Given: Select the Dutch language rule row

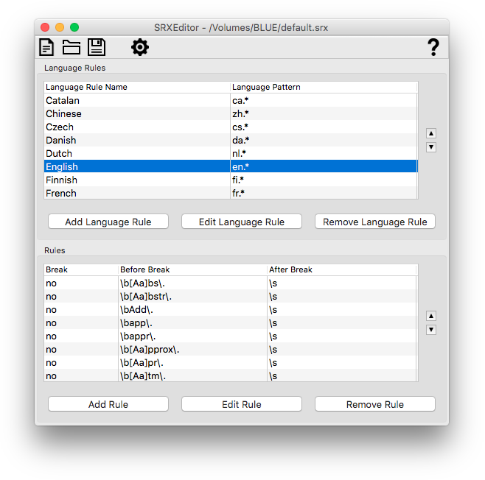Looking at the screenshot, I should 231,154.
